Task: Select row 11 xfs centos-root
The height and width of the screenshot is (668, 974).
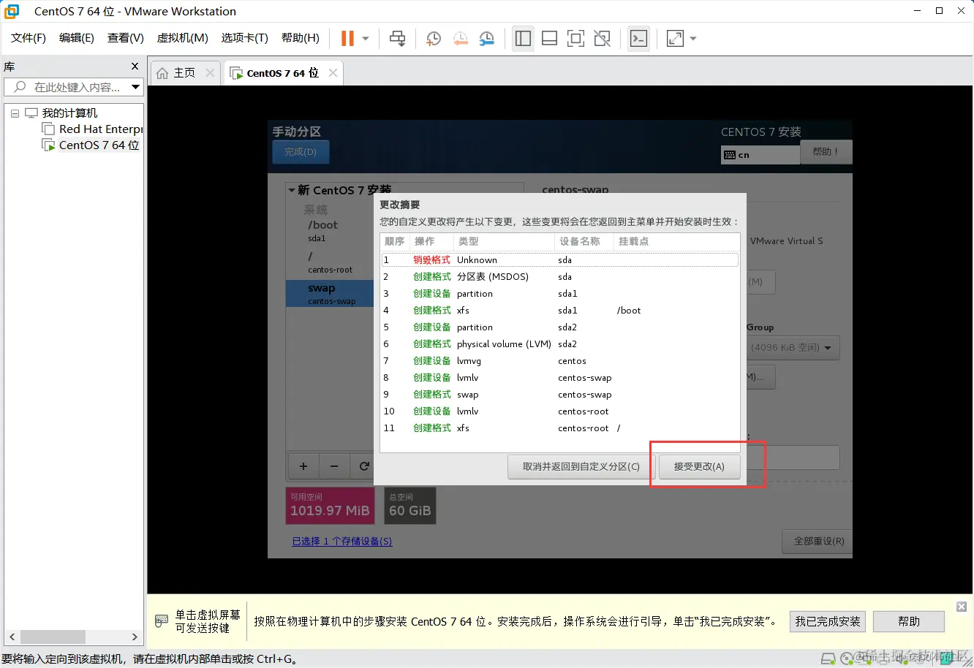Action: coord(559,428)
